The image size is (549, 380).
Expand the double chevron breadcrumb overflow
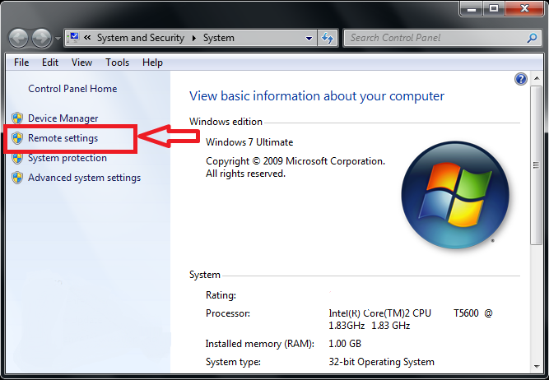pos(87,38)
